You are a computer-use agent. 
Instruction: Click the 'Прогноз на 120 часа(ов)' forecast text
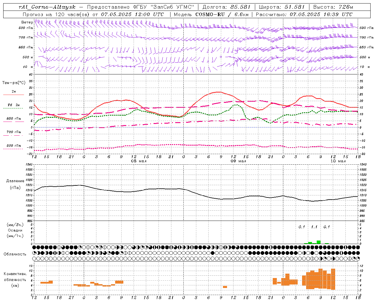click(57, 14)
